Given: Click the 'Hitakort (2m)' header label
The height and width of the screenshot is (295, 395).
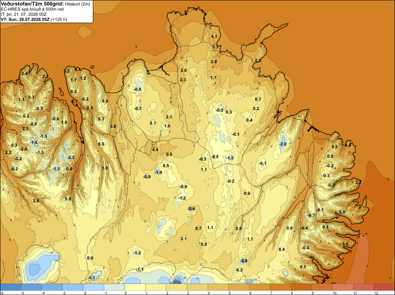Looking at the screenshot, I should coord(77,4).
